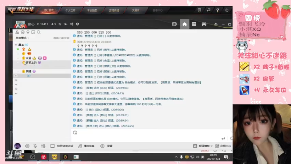Open the 游戏商城 tab
Screen dimensions: 291x164
coord(114,10)
